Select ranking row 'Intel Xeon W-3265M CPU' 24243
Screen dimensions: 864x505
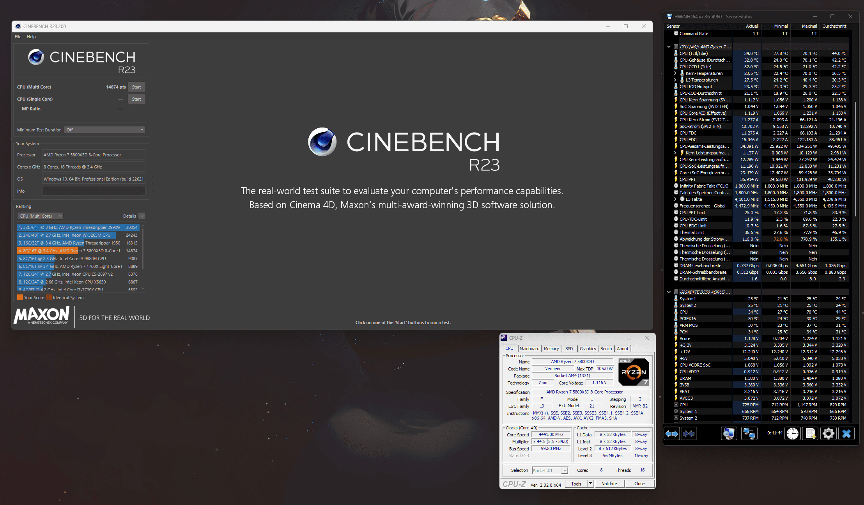pos(78,235)
